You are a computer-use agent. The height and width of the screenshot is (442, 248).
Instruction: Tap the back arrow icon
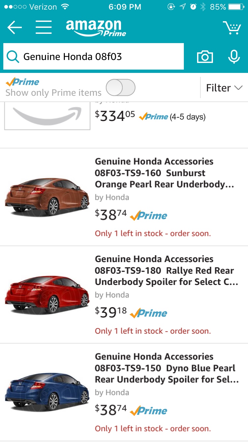[15, 28]
